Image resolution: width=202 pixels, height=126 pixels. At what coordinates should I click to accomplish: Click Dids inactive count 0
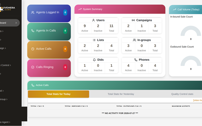[98, 66]
